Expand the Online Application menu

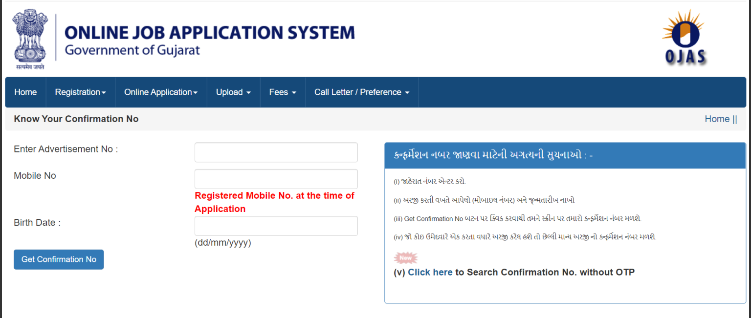(x=161, y=92)
